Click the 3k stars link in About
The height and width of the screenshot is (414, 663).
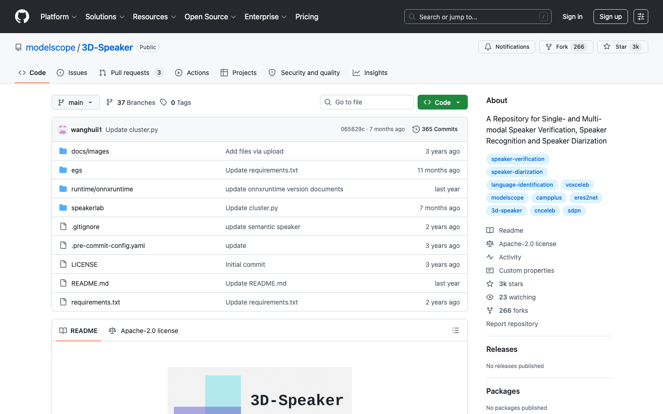tap(511, 284)
